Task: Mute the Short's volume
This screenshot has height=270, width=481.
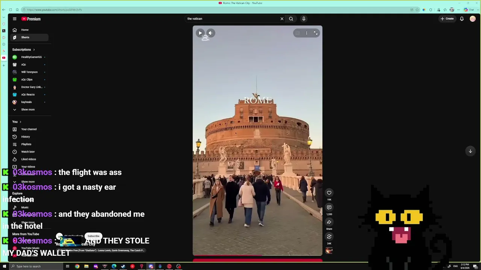Action: 210,33
